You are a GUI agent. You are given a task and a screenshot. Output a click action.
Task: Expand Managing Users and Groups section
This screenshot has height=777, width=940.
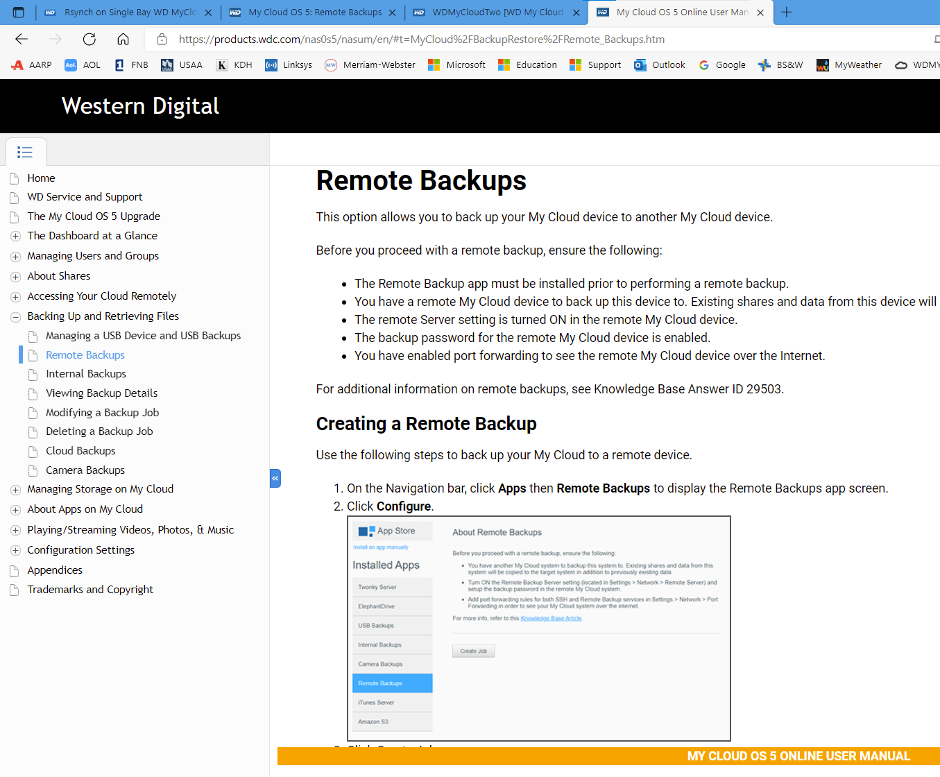pyautogui.click(x=15, y=257)
